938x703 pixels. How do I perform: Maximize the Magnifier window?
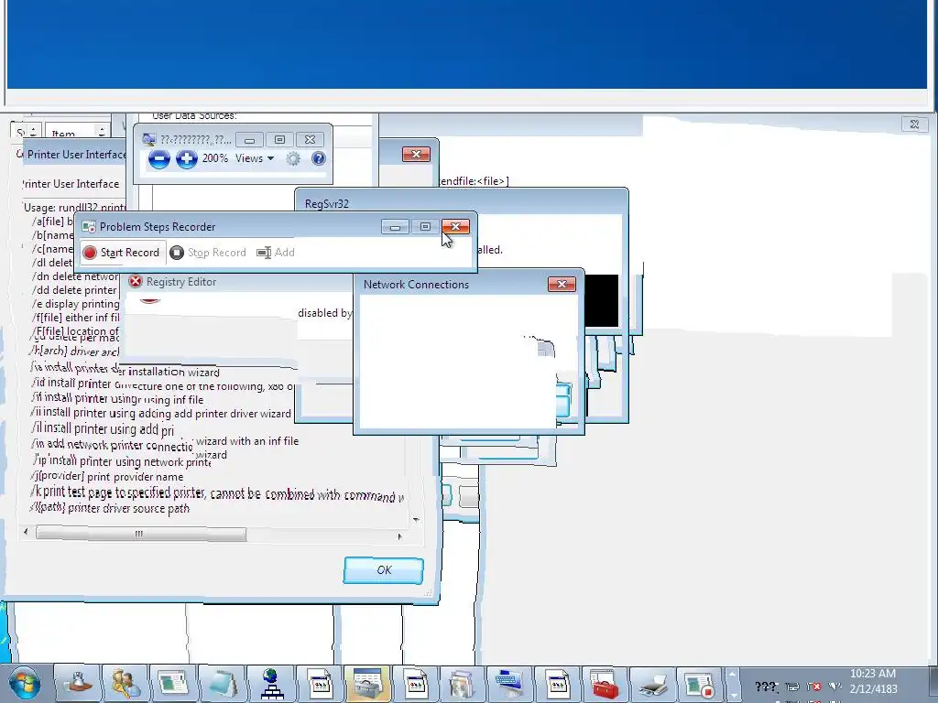point(279,140)
